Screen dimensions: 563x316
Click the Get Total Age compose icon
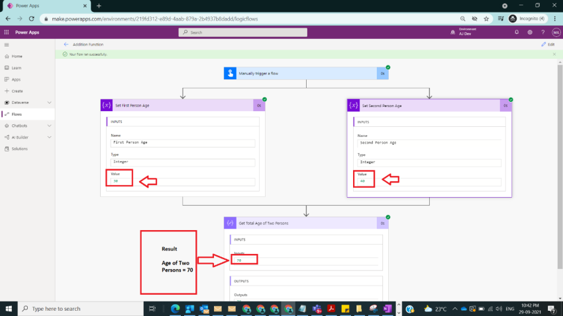point(230,223)
